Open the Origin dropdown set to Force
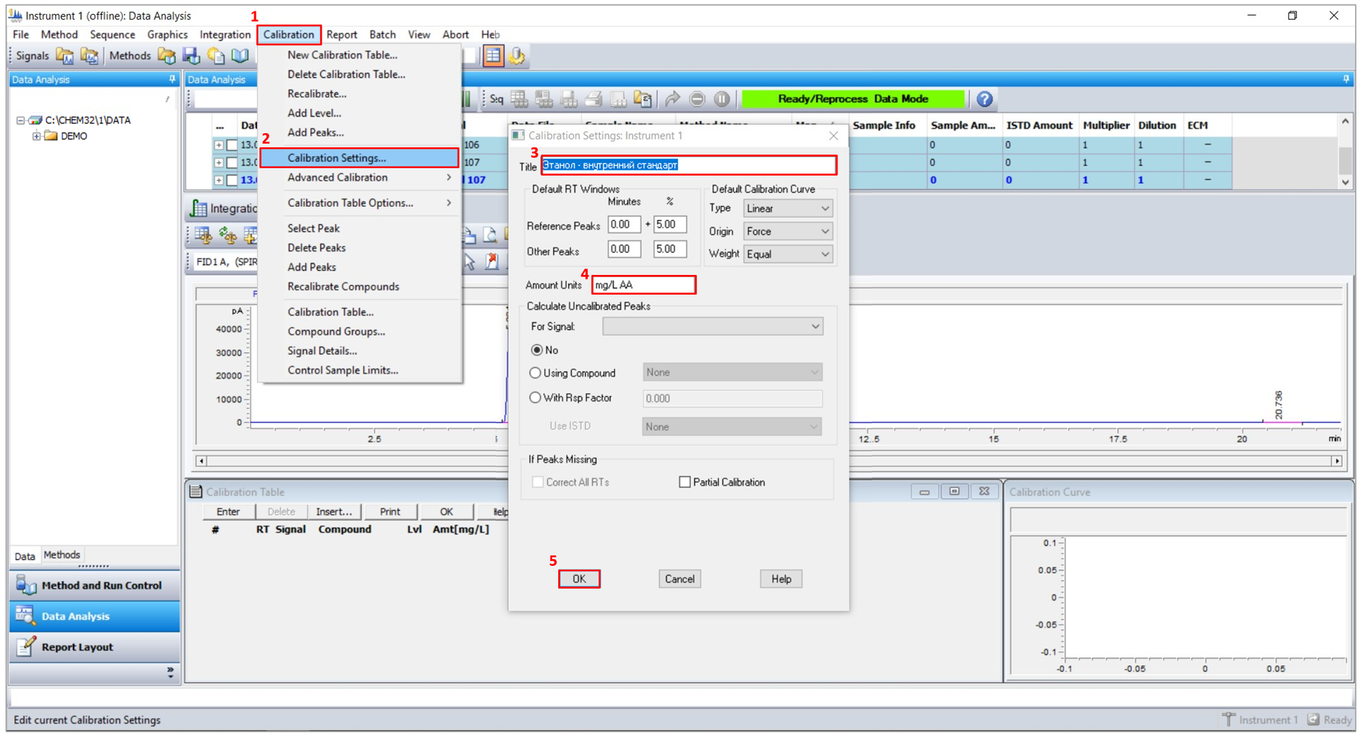The image size is (1360, 734). click(787, 231)
